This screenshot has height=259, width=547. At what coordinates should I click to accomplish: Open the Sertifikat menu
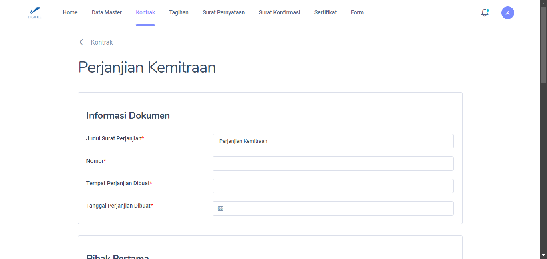click(325, 12)
